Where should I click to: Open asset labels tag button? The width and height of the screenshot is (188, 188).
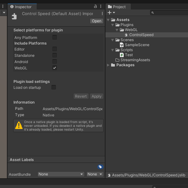(x=100, y=167)
